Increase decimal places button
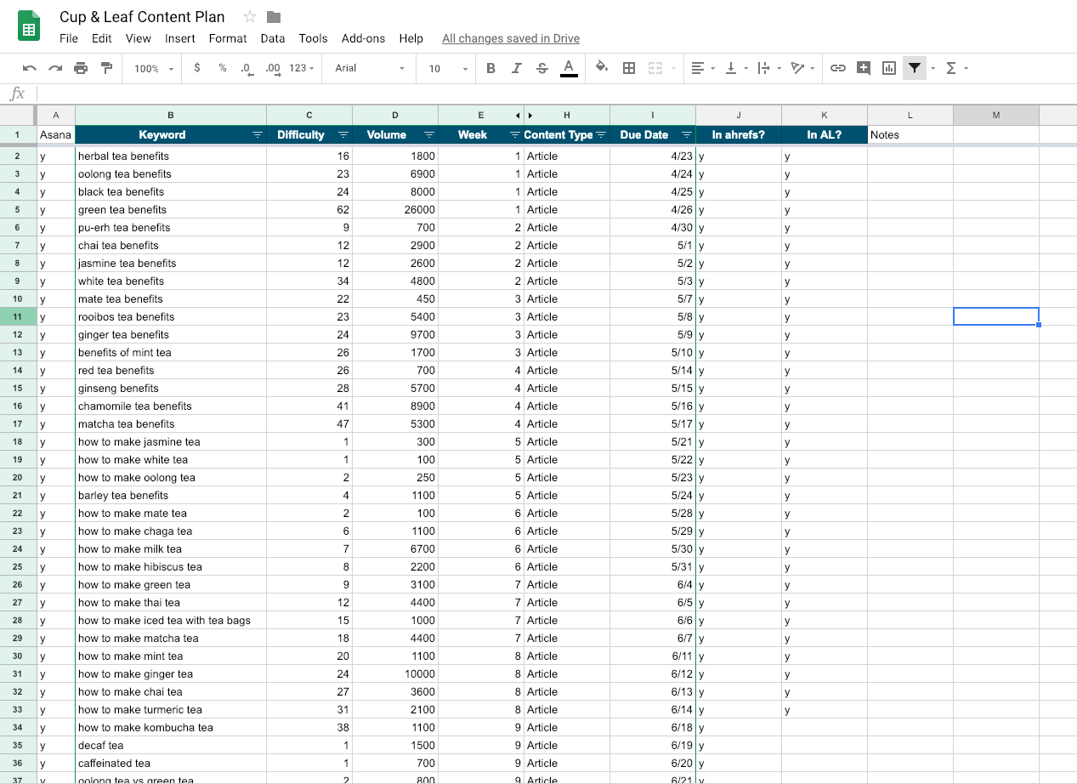This screenshot has height=784, width=1077. click(x=273, y=68)
